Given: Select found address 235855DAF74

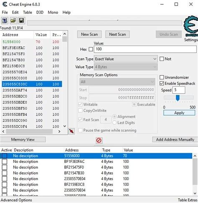Looking at the screenshot, I should coord(32,90).
